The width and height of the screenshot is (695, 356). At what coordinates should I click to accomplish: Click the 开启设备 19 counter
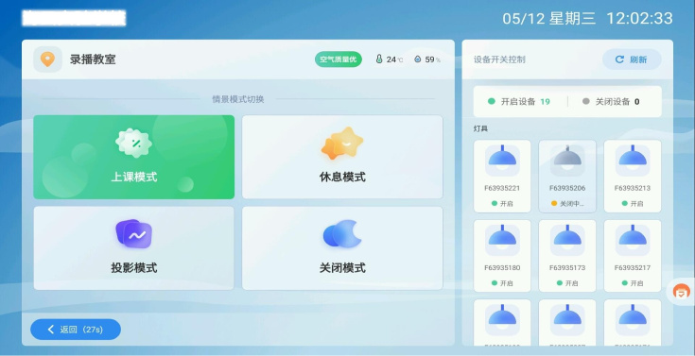pyautogui.click(x=519, y=102)
